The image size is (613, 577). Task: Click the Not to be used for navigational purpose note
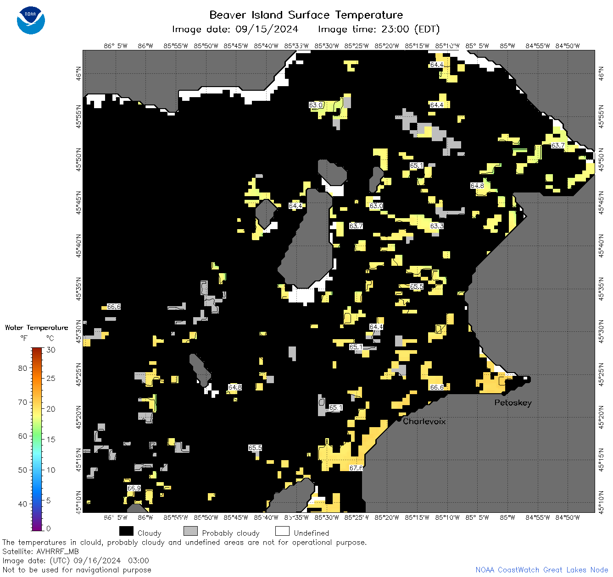coord(77,570)
